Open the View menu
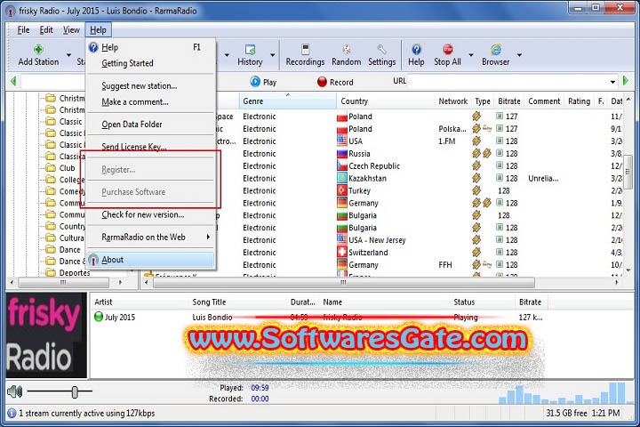 tap(71, 30)
